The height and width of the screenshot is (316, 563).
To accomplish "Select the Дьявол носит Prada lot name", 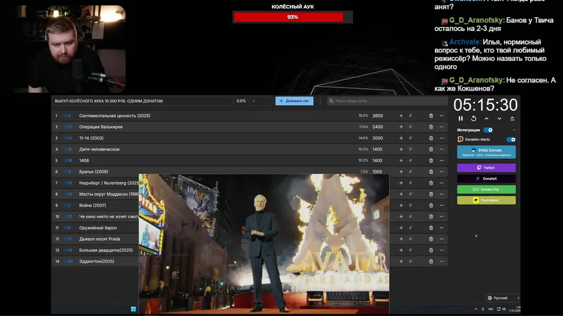I will coord(99,239).
